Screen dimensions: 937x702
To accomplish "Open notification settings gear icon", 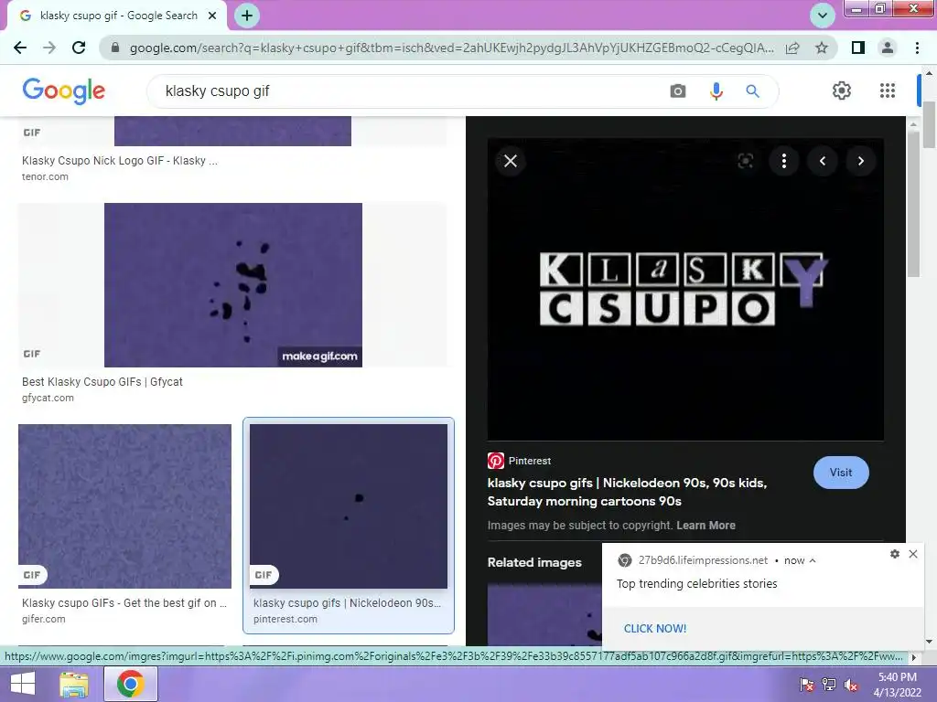I will pos(895,554).
